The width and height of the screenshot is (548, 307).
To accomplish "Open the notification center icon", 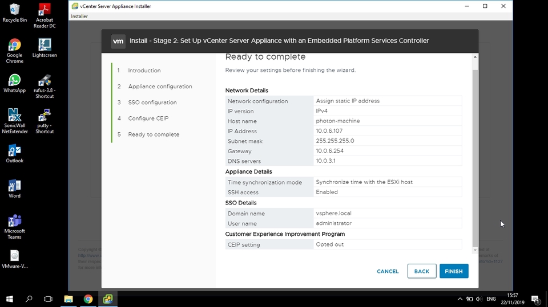I will (535, 299).
